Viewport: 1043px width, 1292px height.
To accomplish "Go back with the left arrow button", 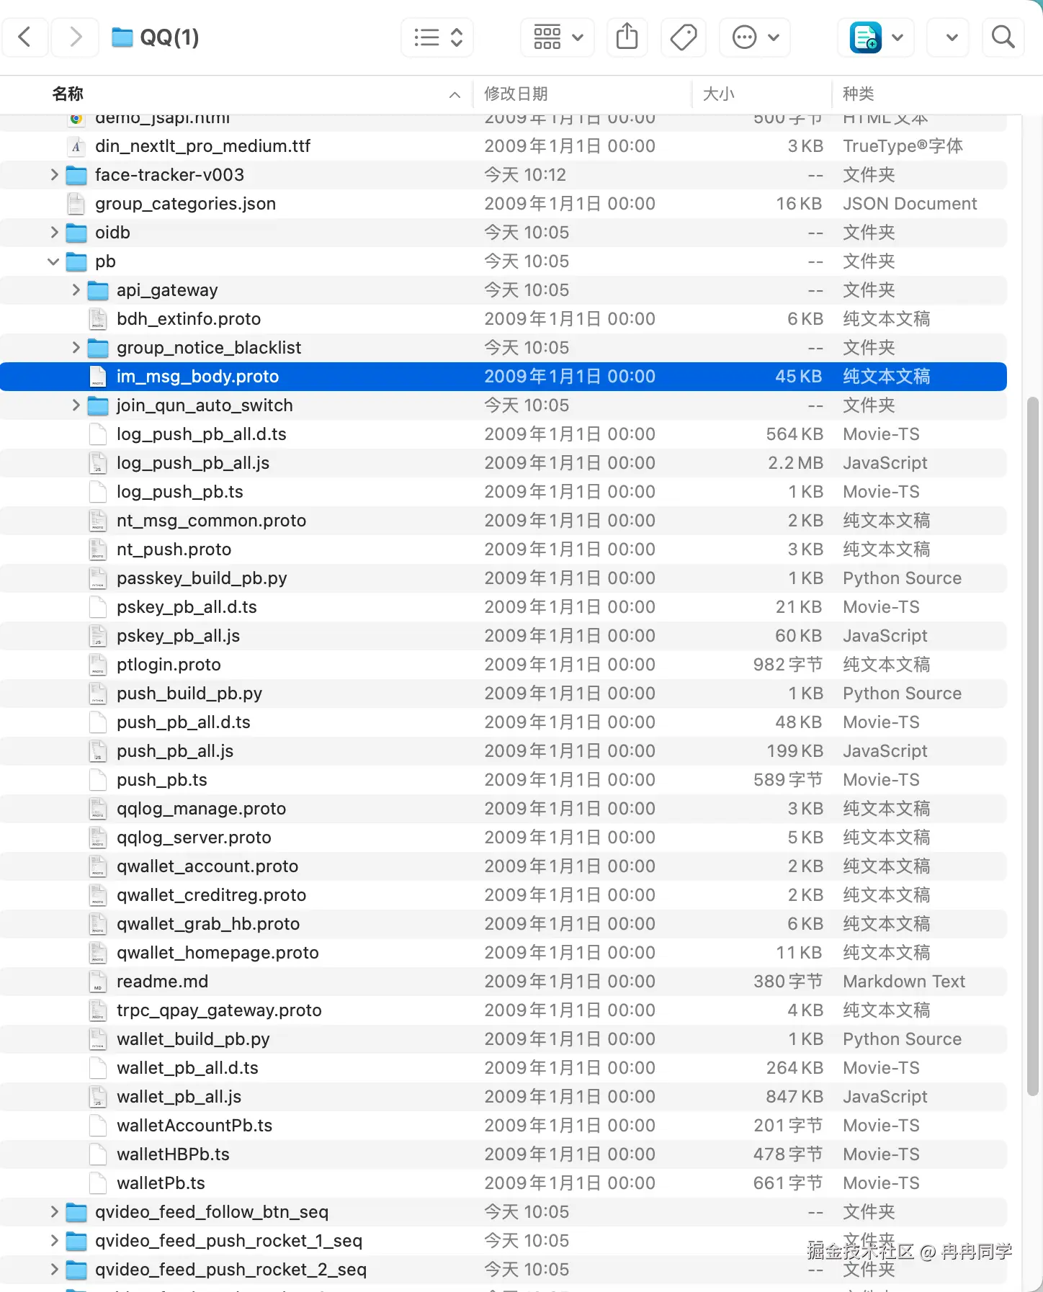I will pyautogui.click(x=25, y=37).
